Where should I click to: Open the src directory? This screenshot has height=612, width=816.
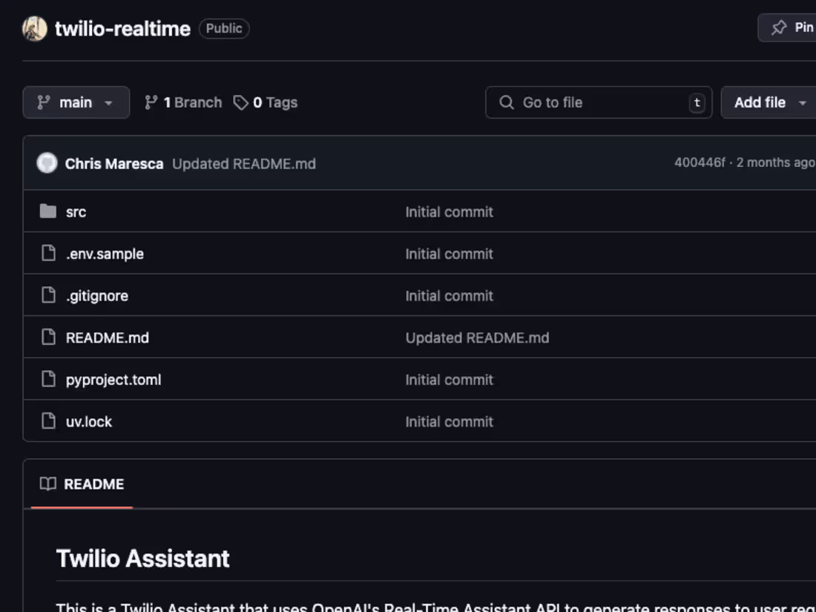coord(76,211)
